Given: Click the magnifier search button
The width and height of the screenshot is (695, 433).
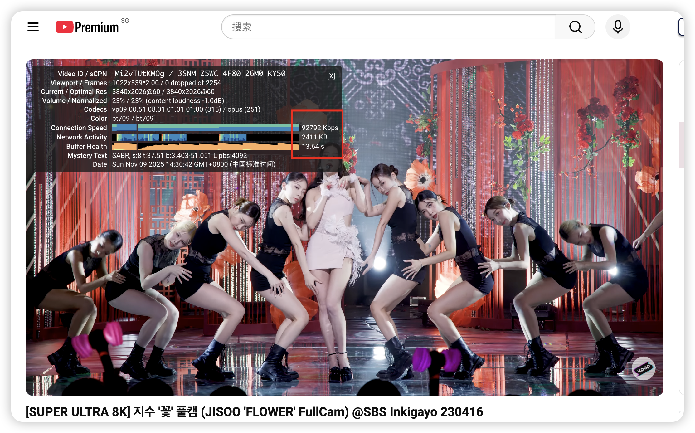Looking at the screenshot, I should (x=575, y=27).
